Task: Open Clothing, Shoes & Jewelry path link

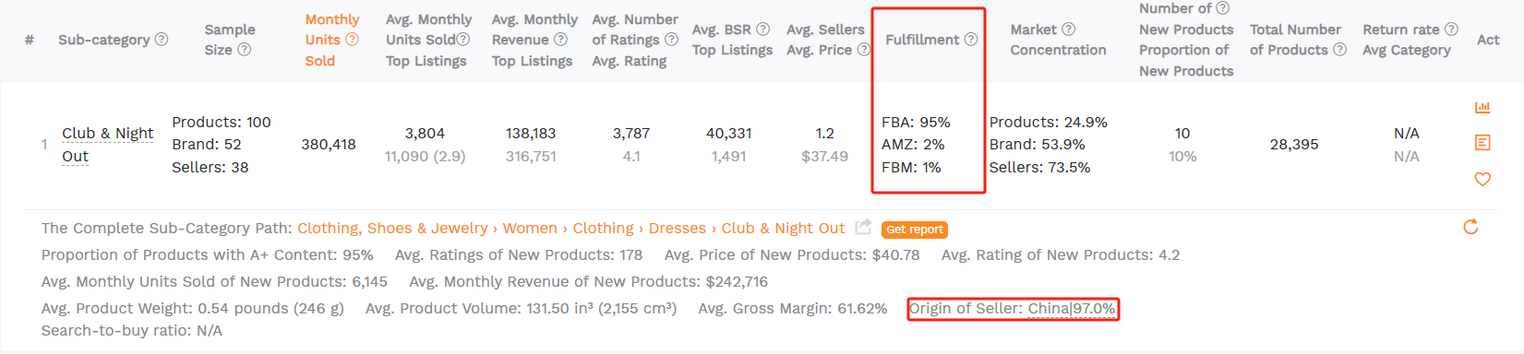Action: point(392,228)
